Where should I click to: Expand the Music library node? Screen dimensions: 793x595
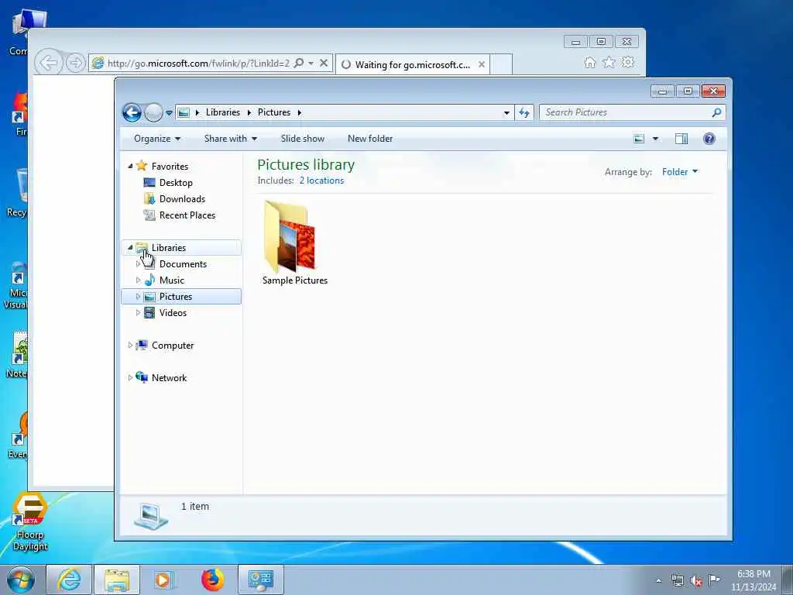tap(138, 280)
